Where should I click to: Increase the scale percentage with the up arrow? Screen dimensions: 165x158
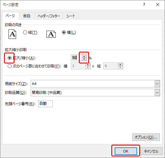tap(84, 57)
